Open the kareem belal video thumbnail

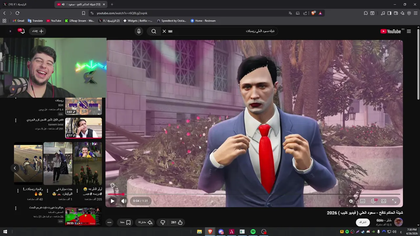(x=83, y=128)
